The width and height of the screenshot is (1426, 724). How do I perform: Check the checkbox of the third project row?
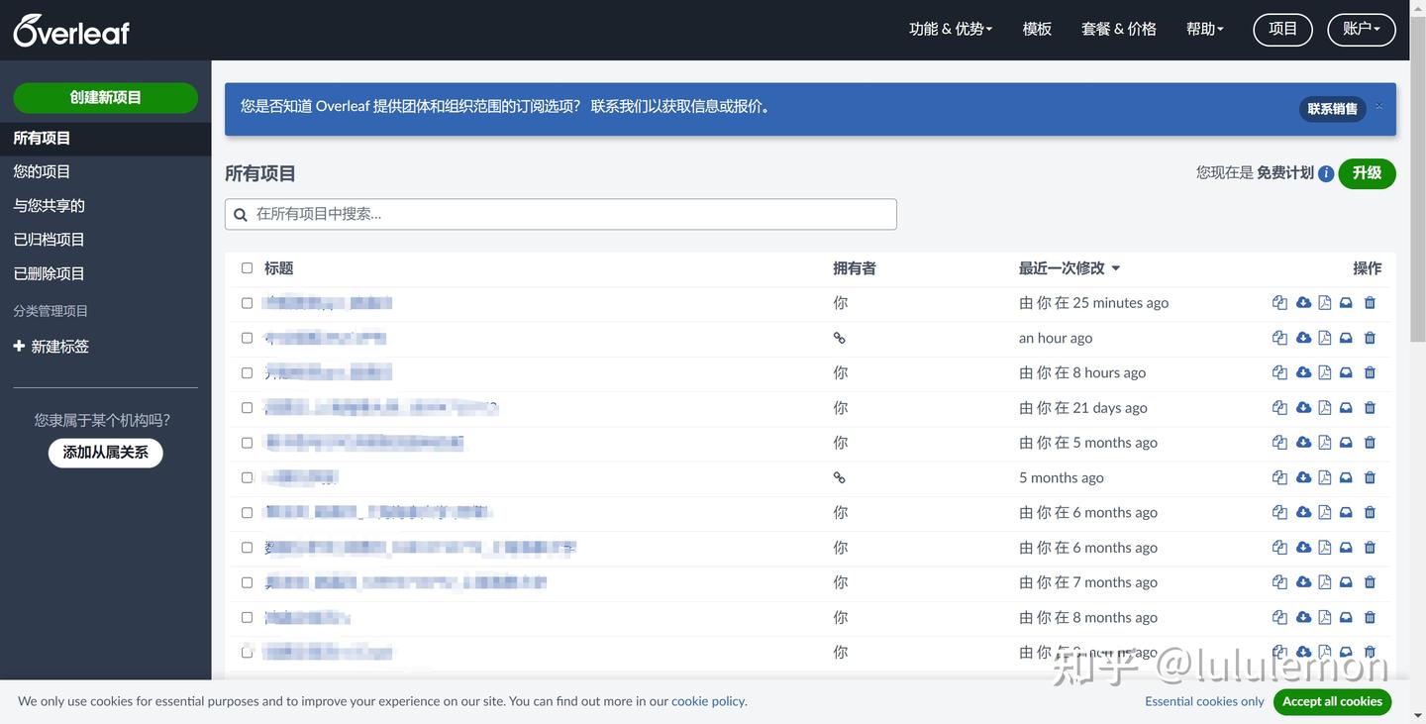coord(247,372)
